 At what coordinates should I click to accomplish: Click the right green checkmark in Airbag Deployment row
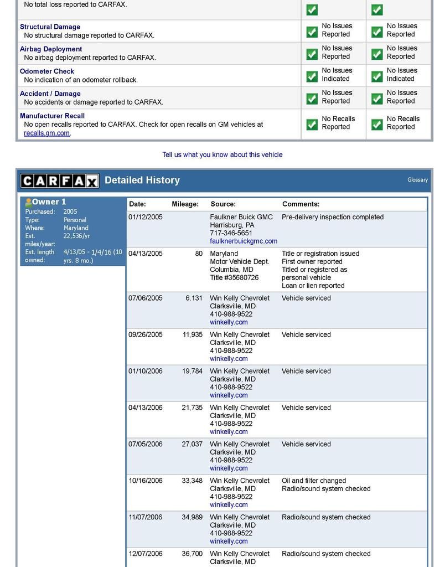(x=377, y=54)
